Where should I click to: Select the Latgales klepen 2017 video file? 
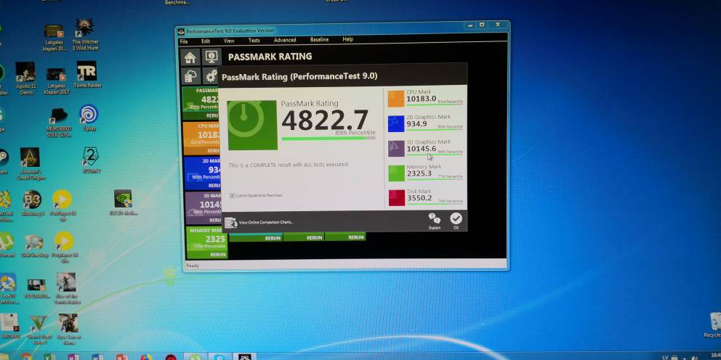click(x=56, y=82)
